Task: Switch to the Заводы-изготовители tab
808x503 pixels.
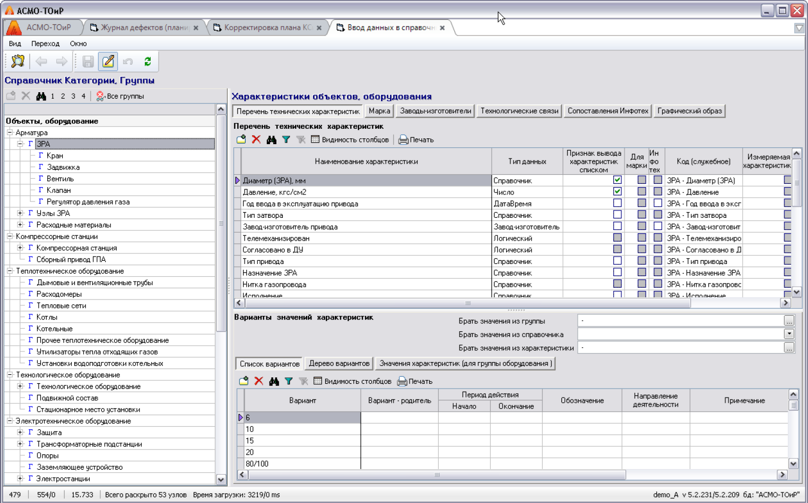Action: coord(436,111)
